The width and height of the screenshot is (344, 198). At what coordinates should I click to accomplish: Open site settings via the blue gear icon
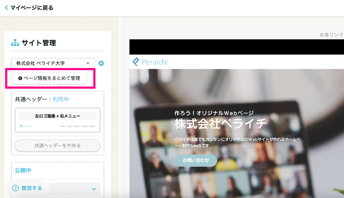tap(101, 63)
